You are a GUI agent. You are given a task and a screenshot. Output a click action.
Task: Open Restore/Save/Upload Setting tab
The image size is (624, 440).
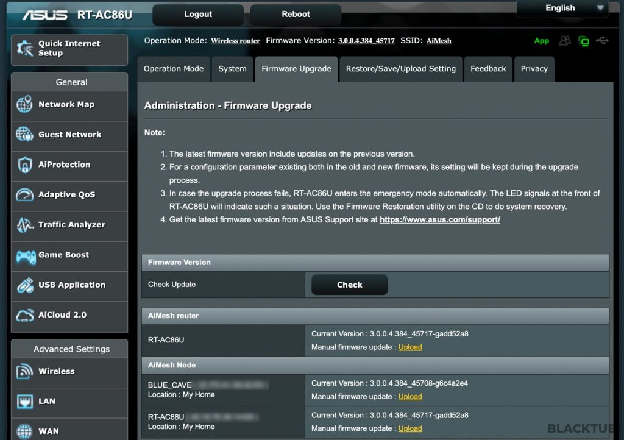point(401,69)
